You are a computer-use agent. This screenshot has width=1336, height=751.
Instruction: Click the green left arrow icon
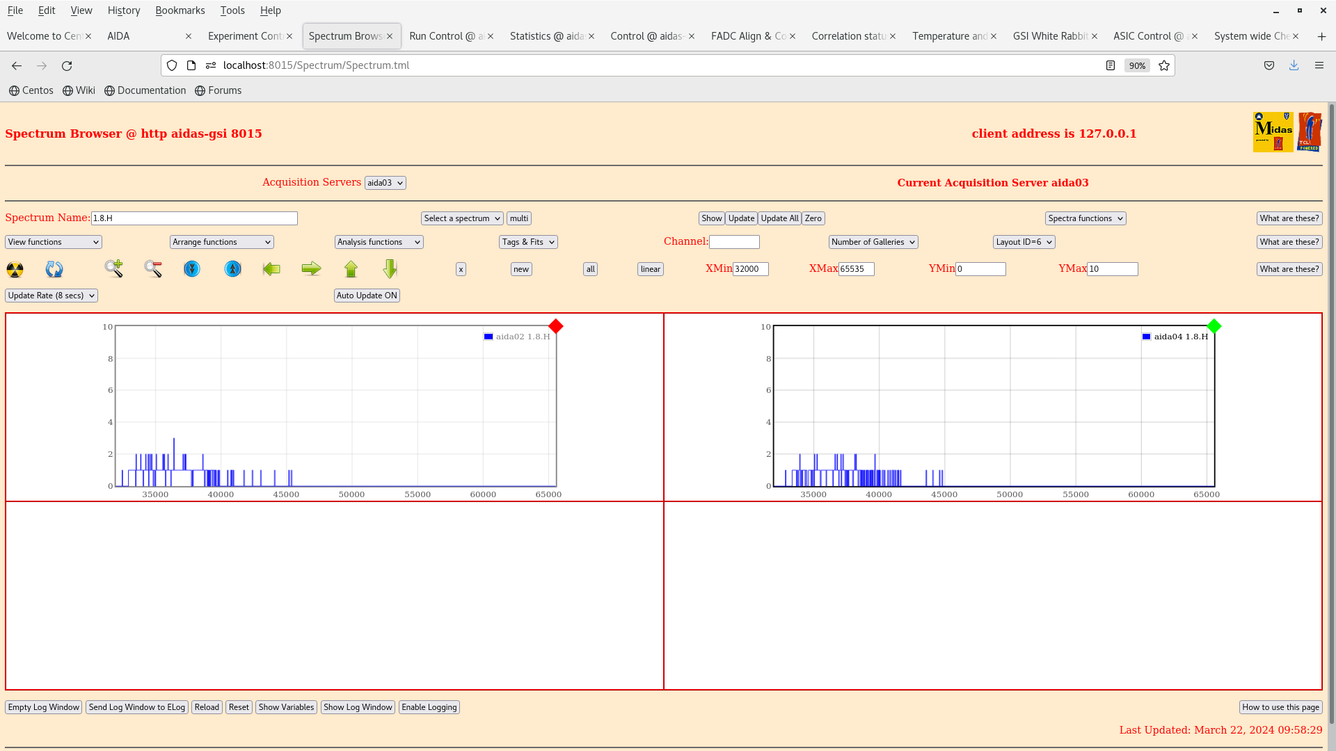[271, 268]
